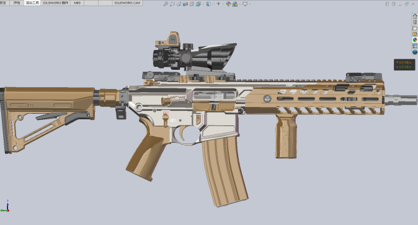The height and width of the screenshot is (225, 418).
Task: Open the SOLIDWORKS Forum globe icon
Action: [x=415, y=52]
